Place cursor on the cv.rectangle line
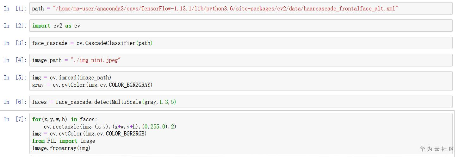Viewport: 458px width, 157px height. pyautogui.click(x=110, y=127)
